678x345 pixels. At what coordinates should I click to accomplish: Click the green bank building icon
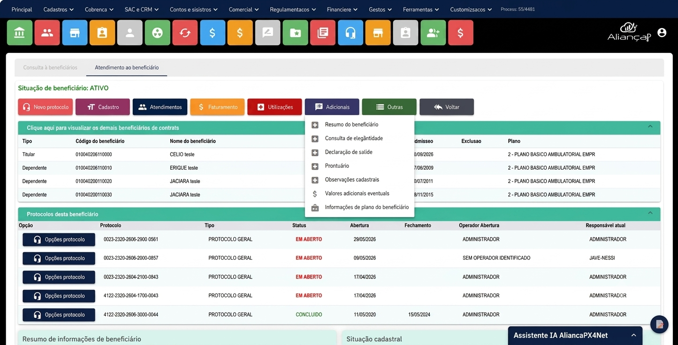tap(20, 33)
